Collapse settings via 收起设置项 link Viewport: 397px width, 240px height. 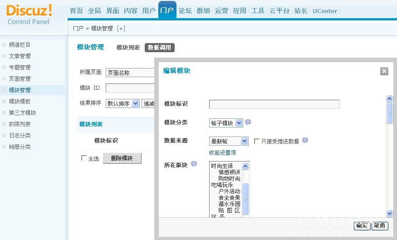(222, 152)
